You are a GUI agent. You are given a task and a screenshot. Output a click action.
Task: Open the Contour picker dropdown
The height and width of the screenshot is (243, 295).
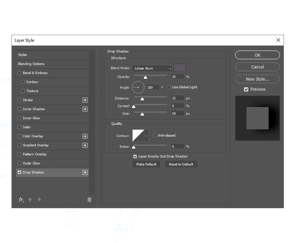coord(146,136)
